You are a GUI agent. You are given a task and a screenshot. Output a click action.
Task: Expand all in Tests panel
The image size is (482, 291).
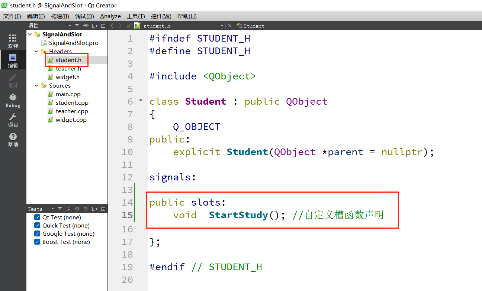point(77,209)
